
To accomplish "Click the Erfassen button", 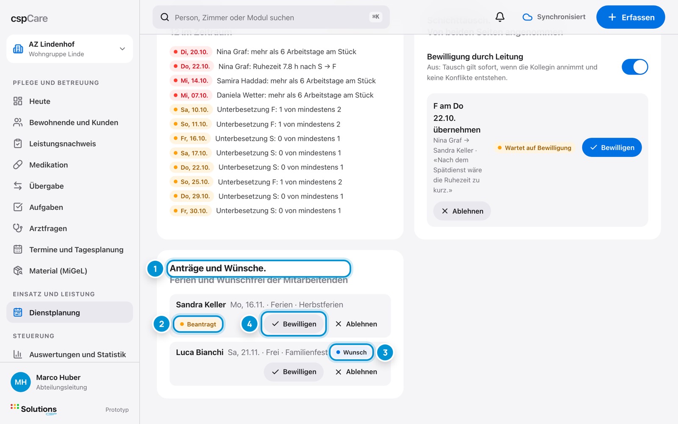I will (631, 17).
